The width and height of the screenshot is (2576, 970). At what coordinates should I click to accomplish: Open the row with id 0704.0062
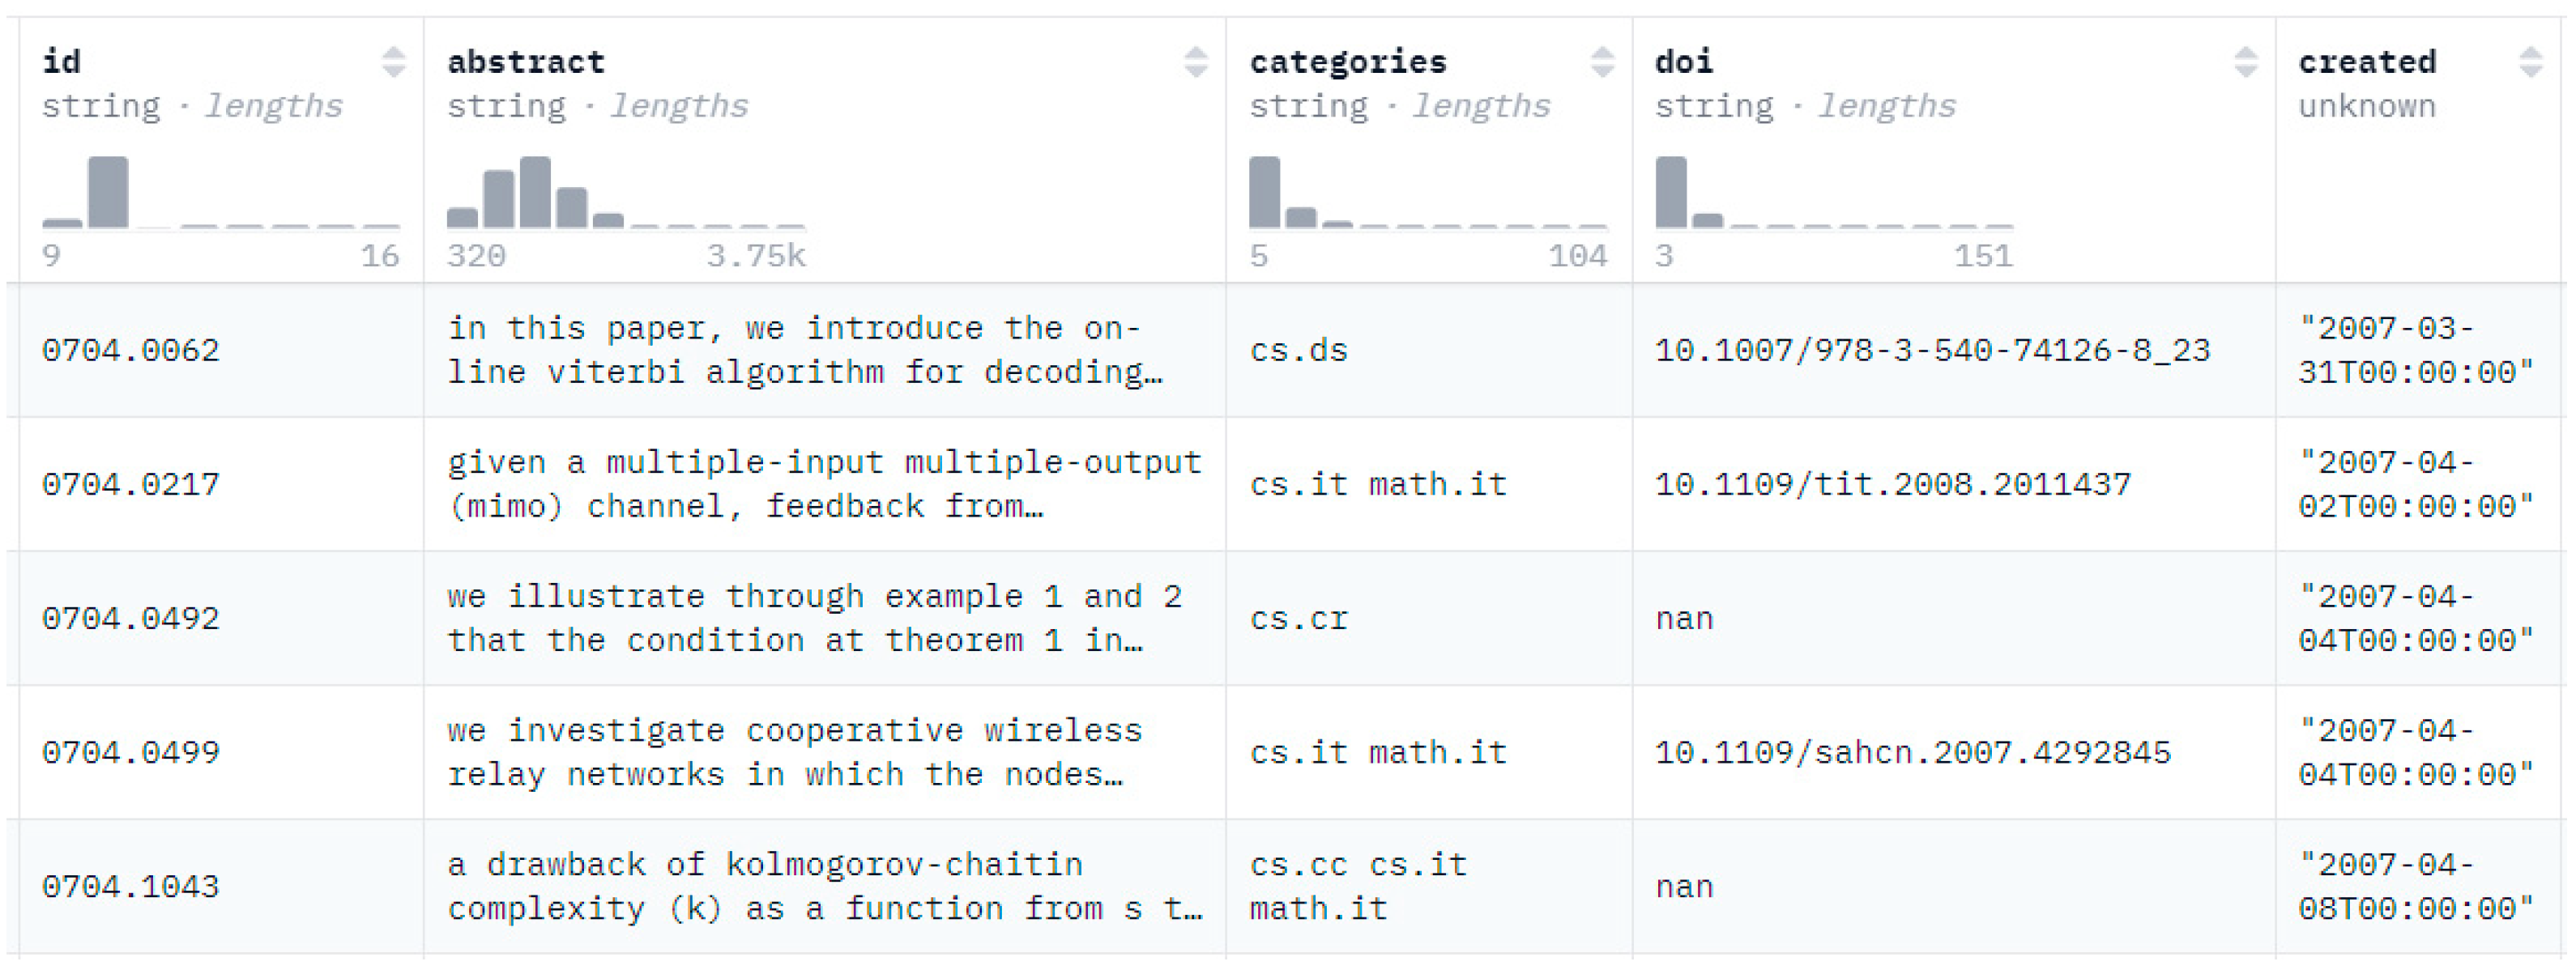(131, 351)
